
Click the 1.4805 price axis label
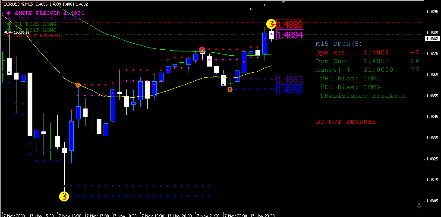[x=432, y=201]
